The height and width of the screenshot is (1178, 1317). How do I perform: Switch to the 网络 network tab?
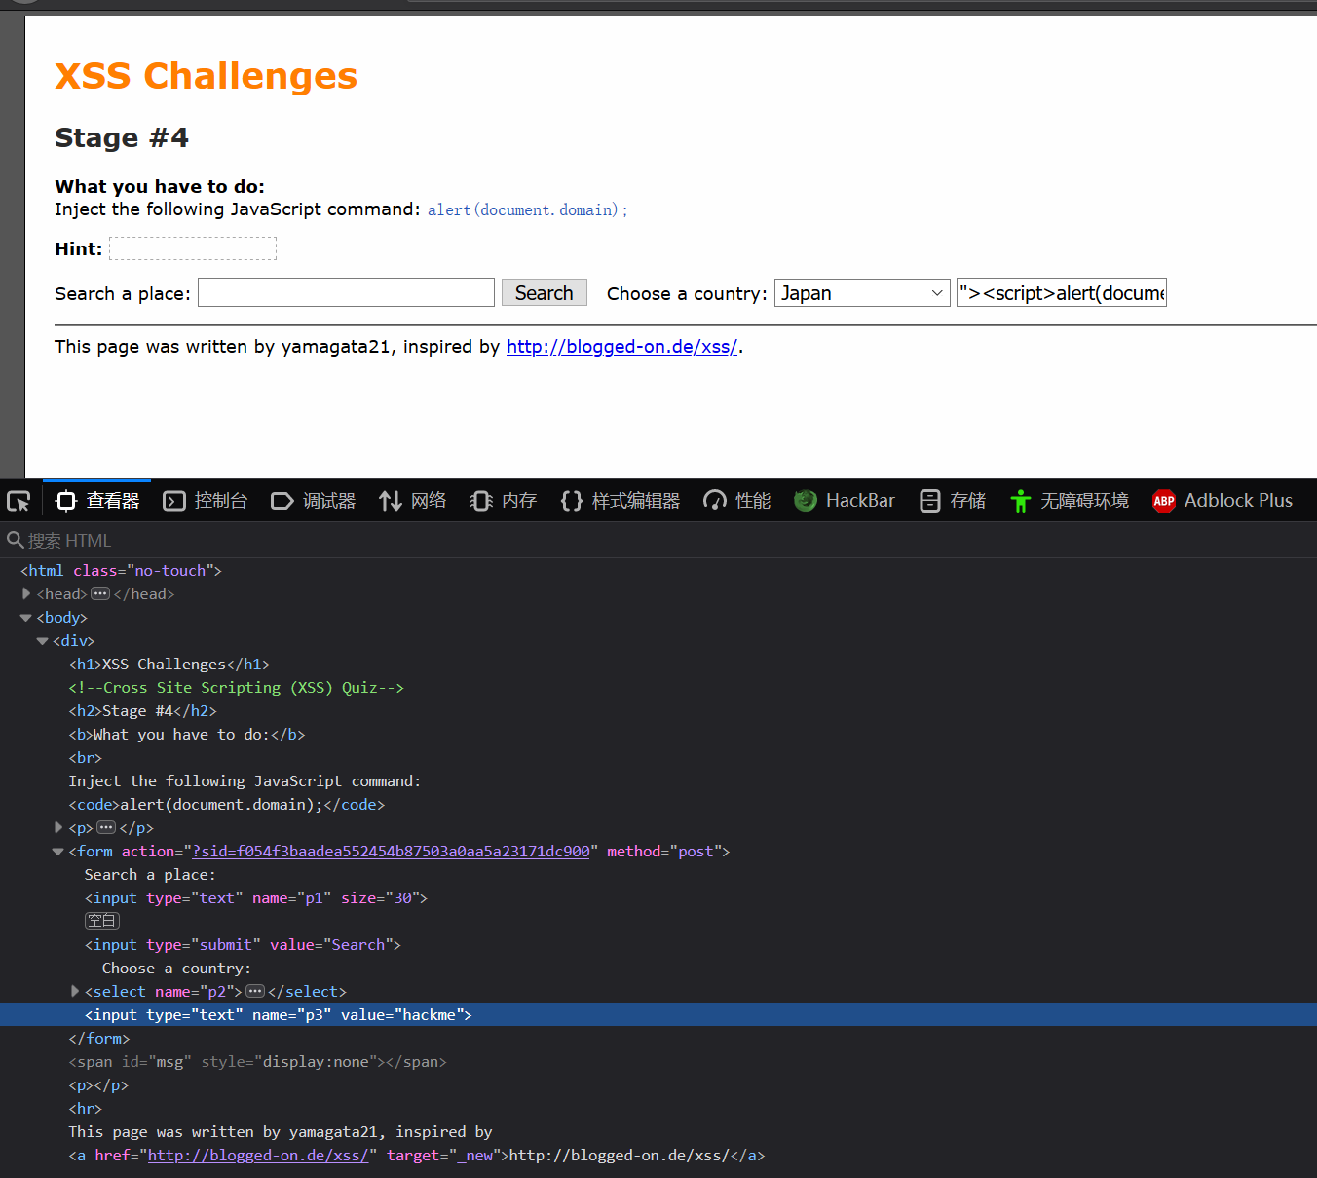click(x=413, y=501)
